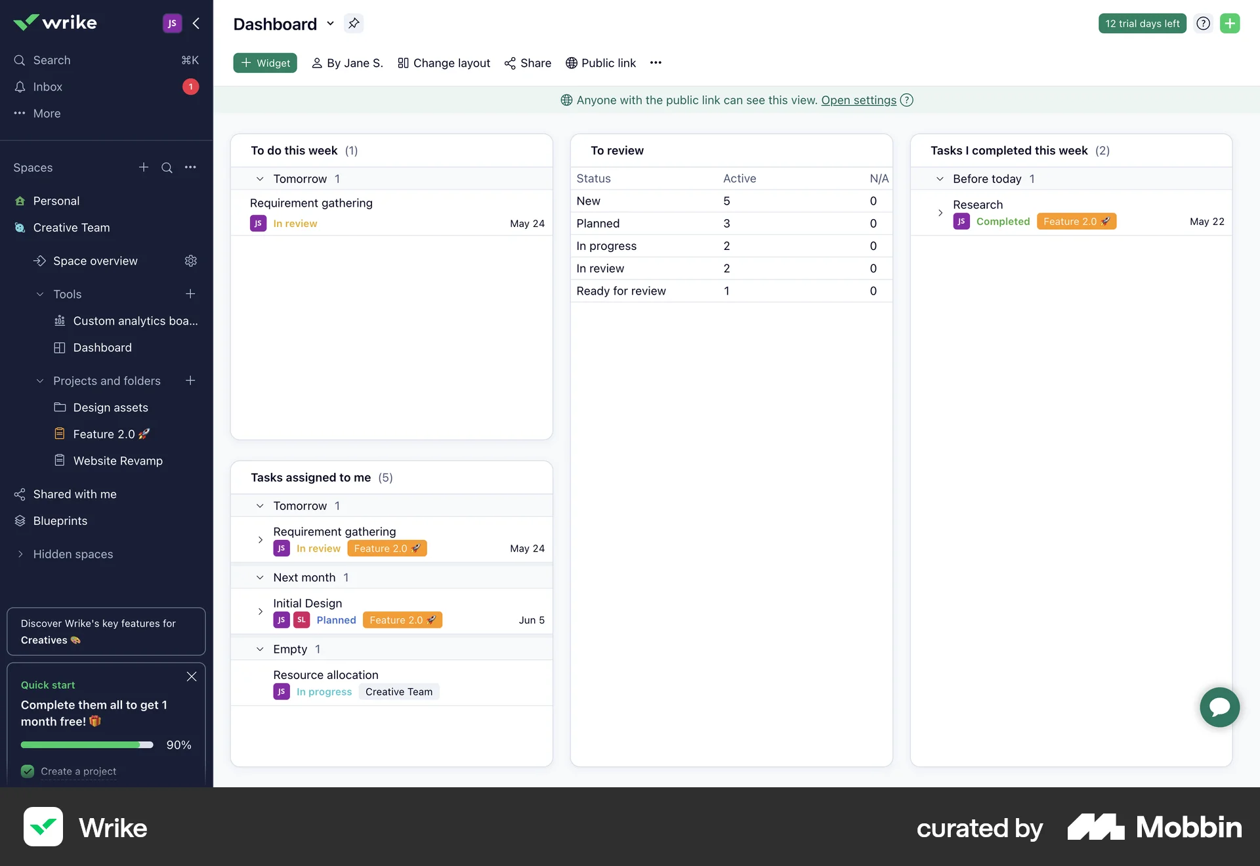Open the help question mark icon
1260x866 pixels.
click(x=1203, y=23)
